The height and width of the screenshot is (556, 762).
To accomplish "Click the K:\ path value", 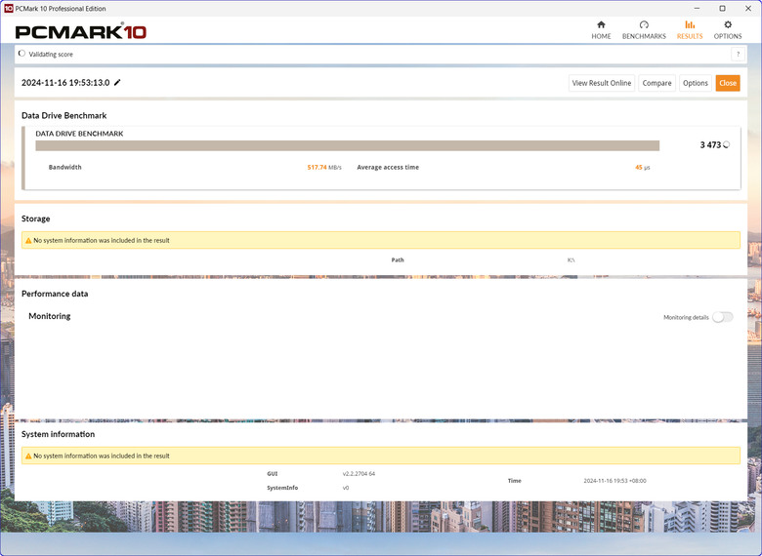I will click(x=571, y=260).
